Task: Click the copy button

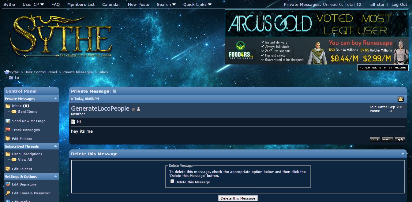Action: (375, 139)
